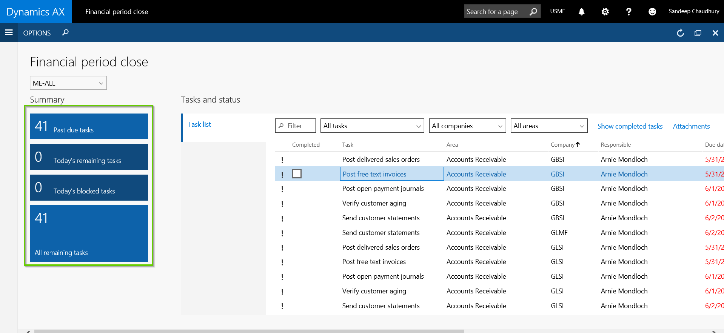
Task: Open the notifications bell
Action: tap(581, 12)
